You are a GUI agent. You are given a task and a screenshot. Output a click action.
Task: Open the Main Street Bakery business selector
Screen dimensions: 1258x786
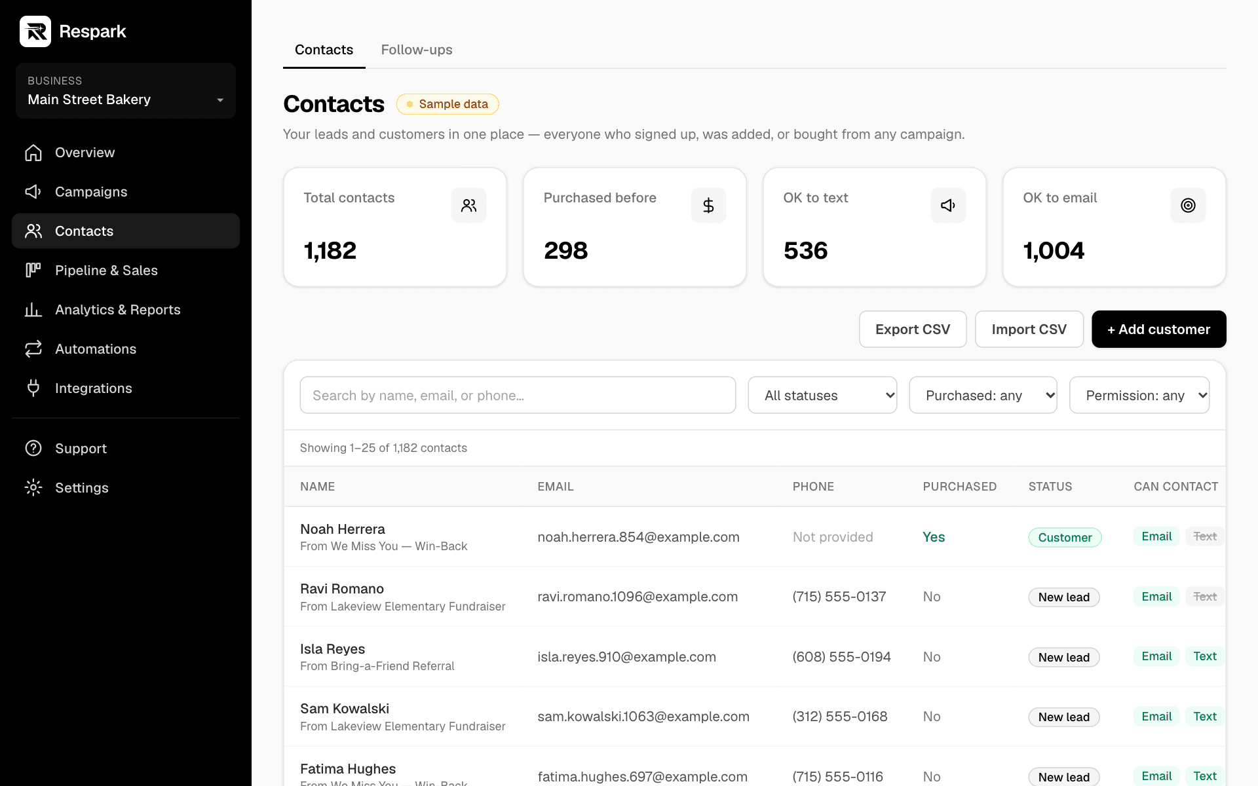tap(126, 91)
